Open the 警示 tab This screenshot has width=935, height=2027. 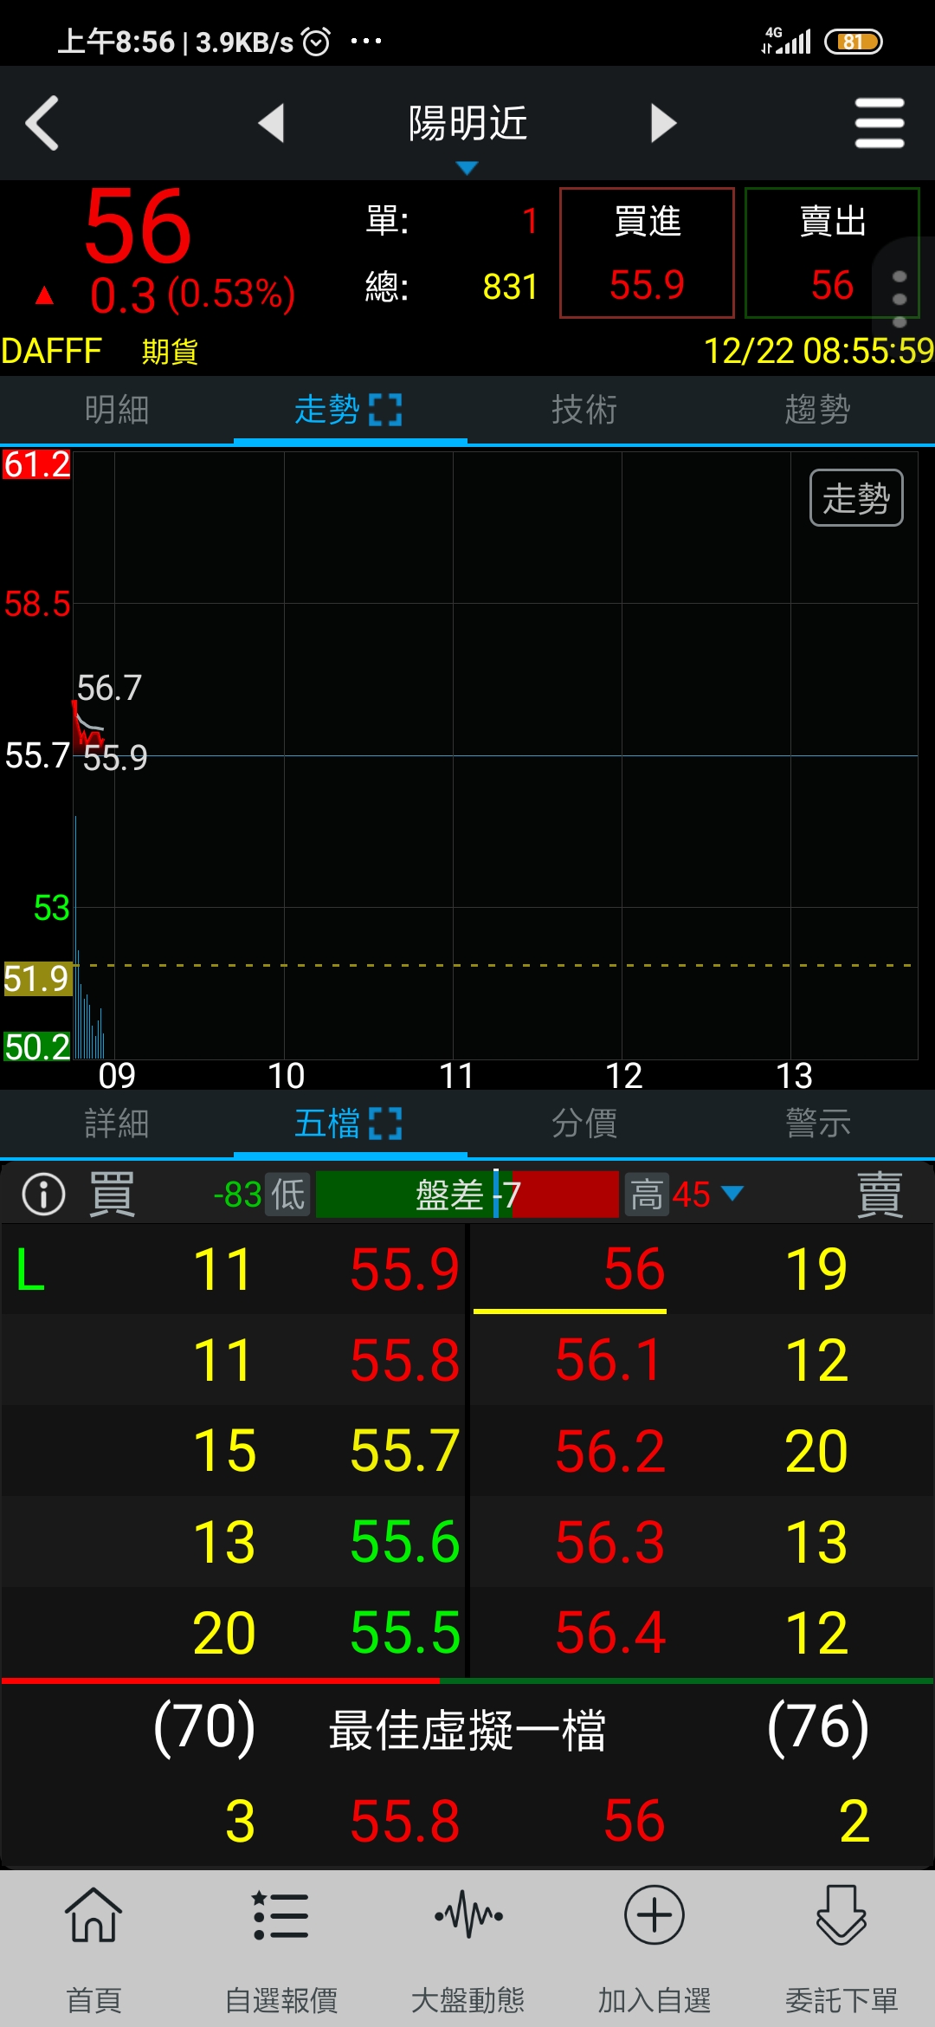coord(818,1124)
